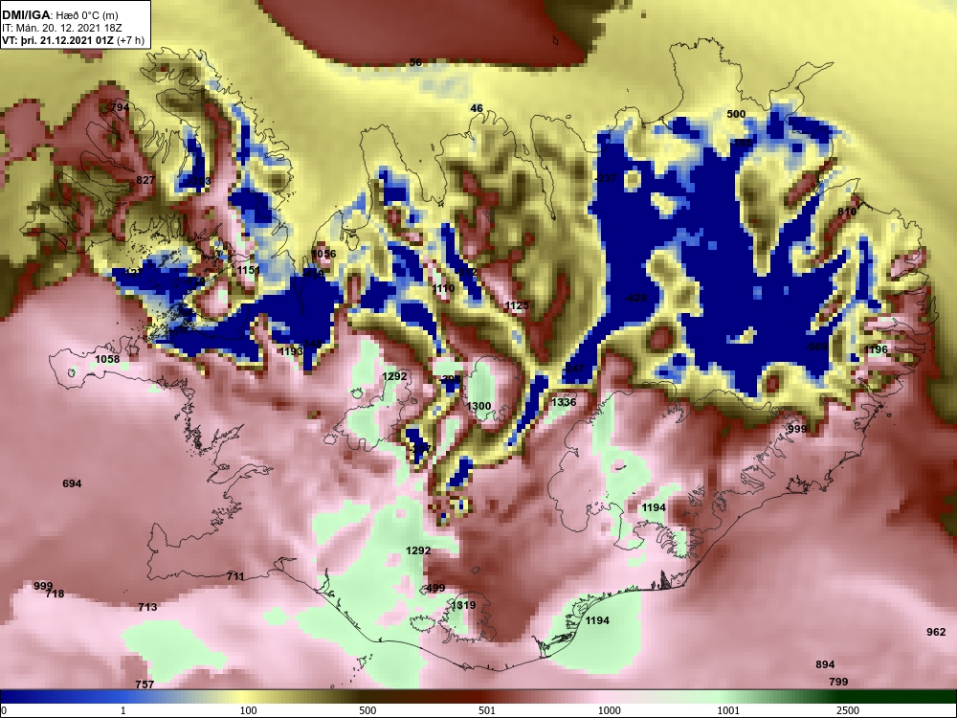957x718 pixels.
Task: Click the value 56 on the map
Action: (x=415, y=62)
